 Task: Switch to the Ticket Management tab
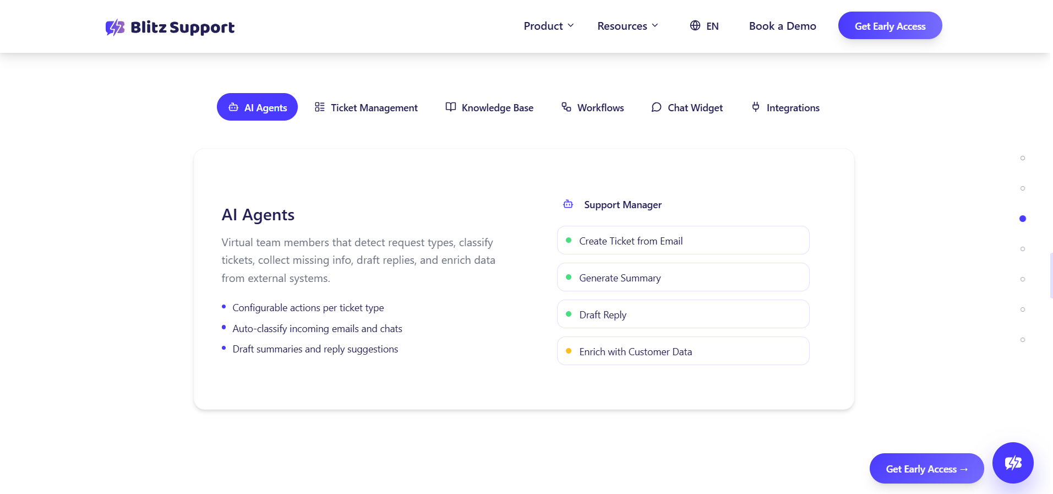(366, 107)
